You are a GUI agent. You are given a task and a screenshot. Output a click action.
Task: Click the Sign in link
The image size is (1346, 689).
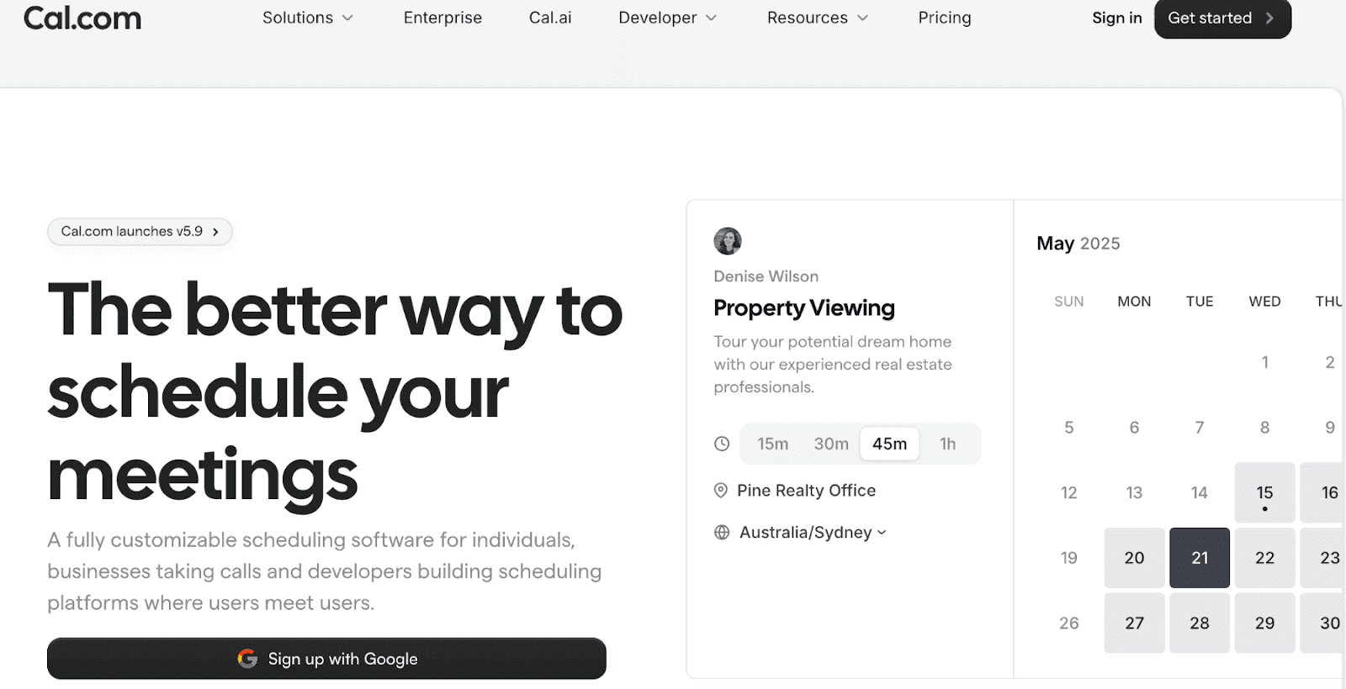[x=1116, y=18]
